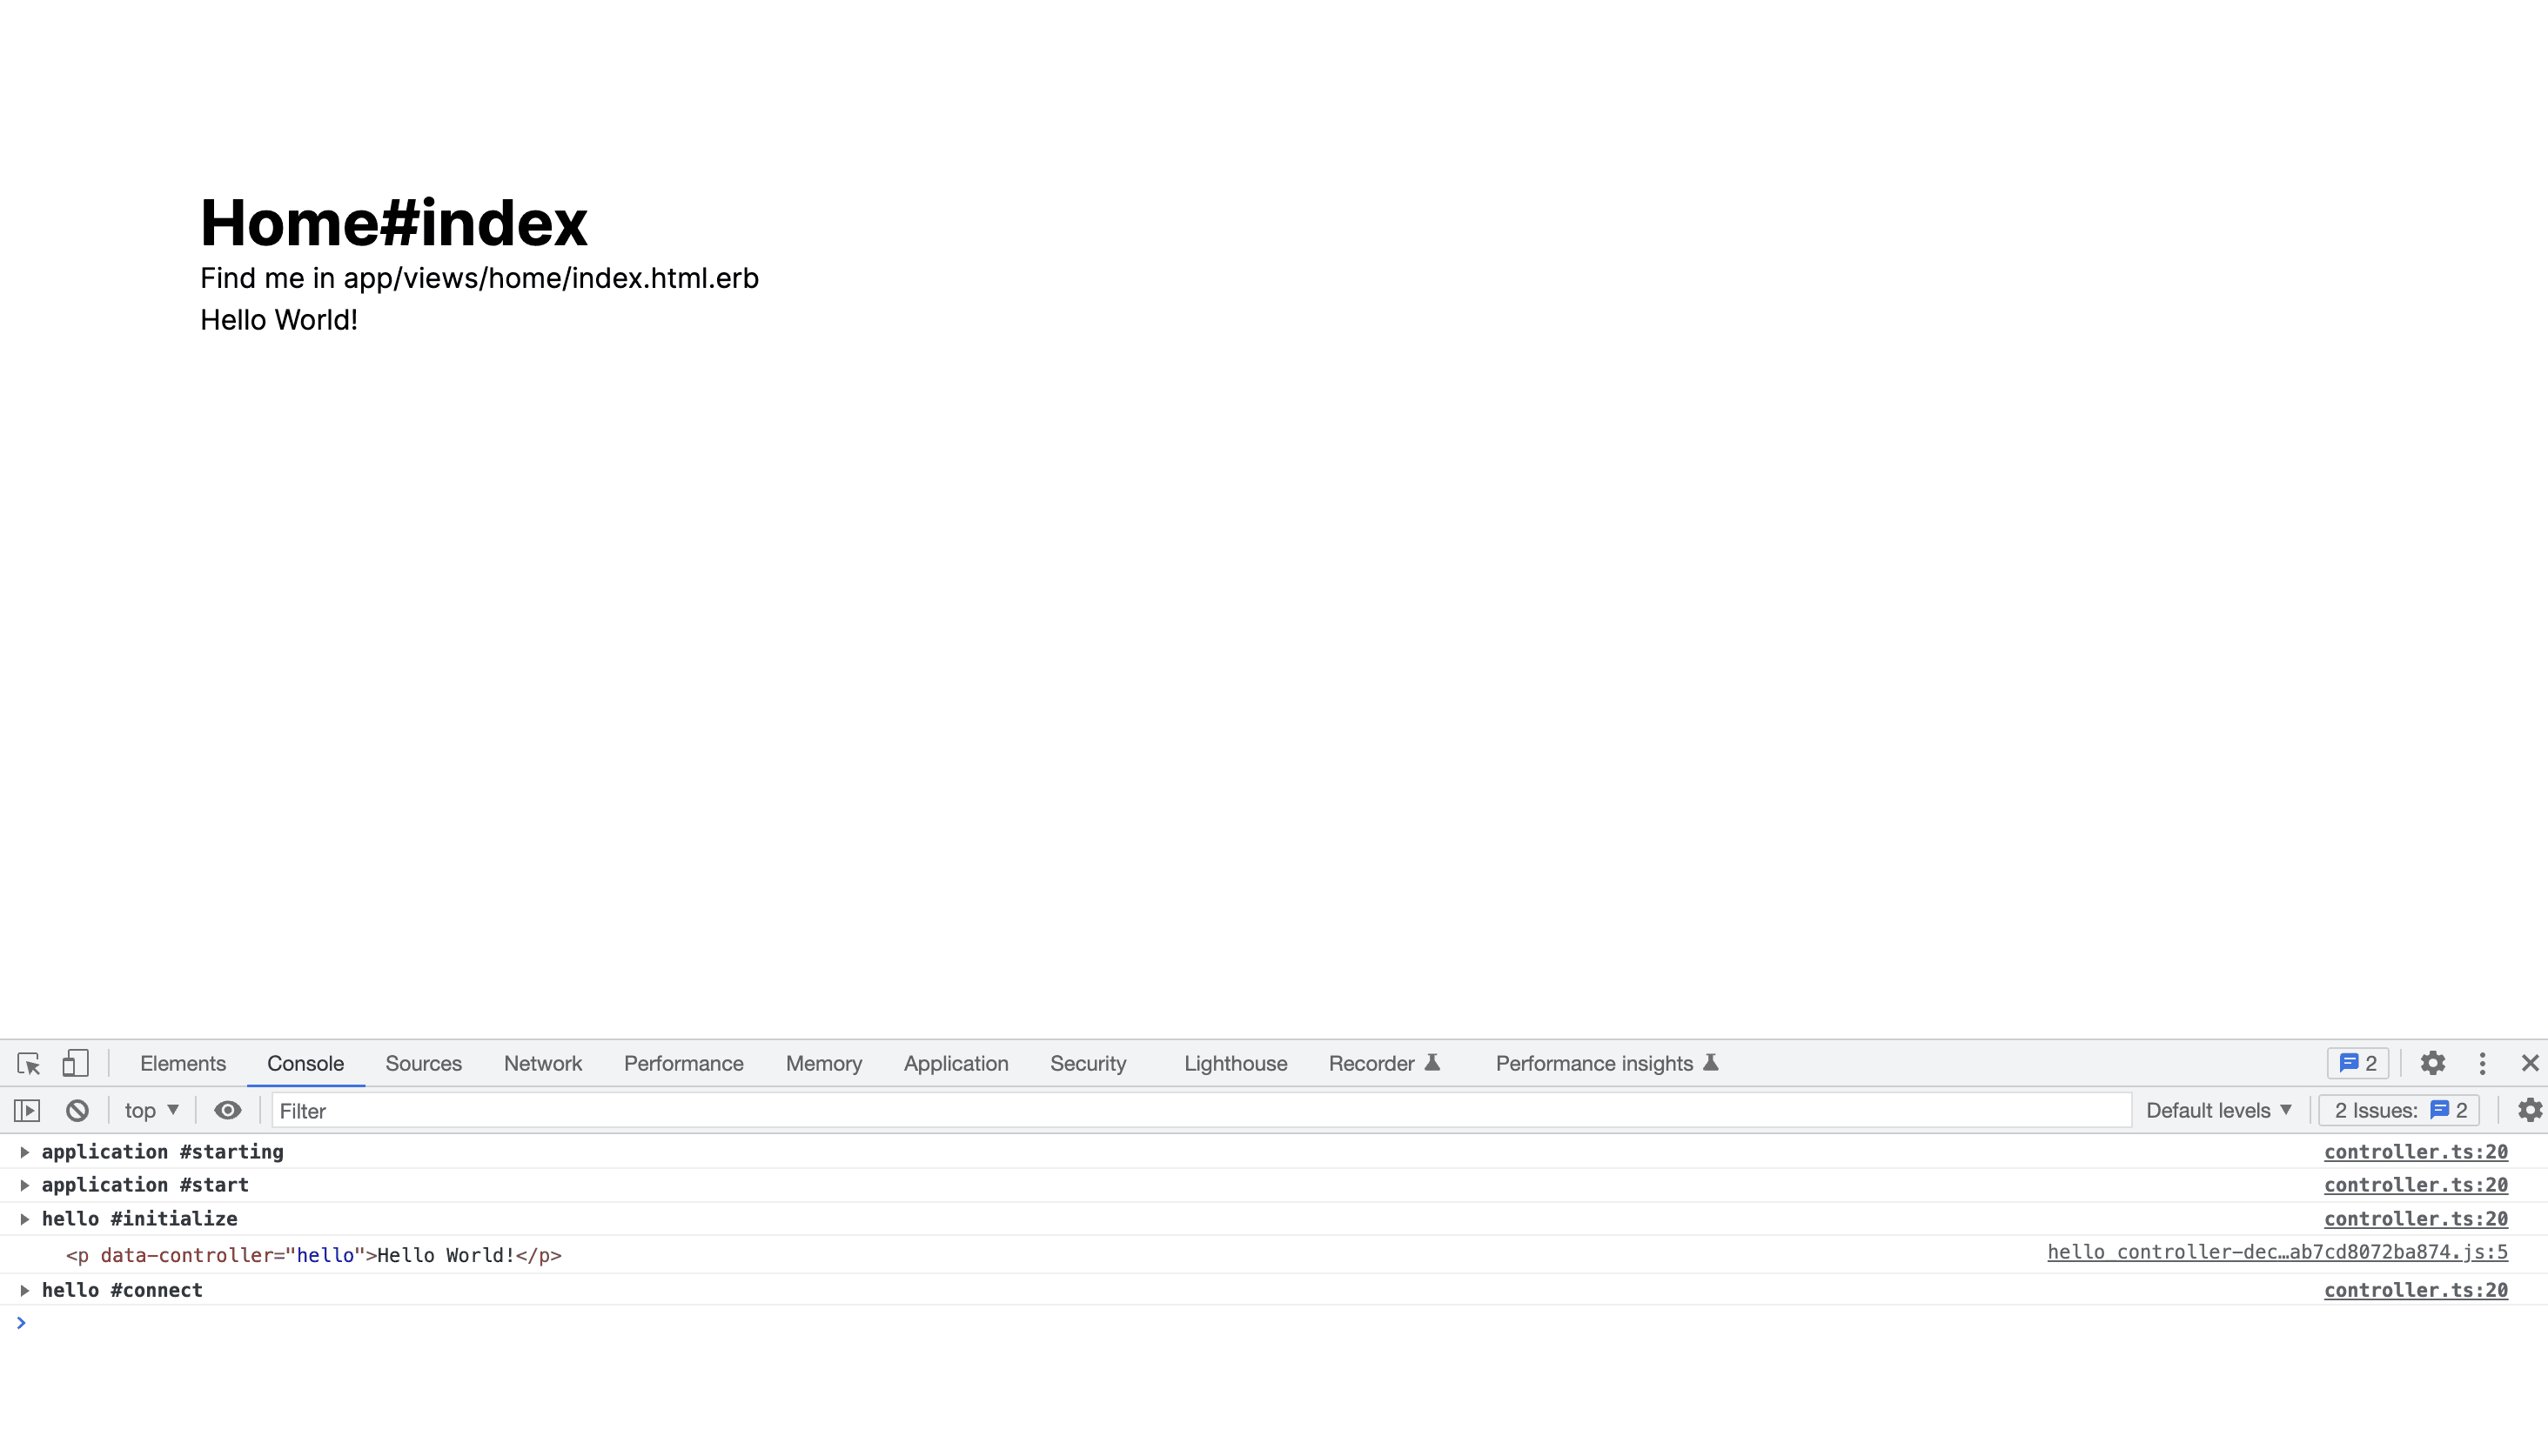Expand the hello #initialize log group
The height and width of the screenshot is (1456, 2548).
(24, 1219)
